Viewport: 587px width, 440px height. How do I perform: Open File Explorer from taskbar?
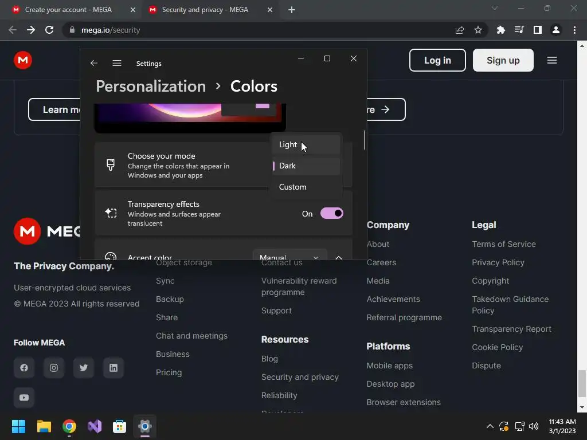click(44, 426)
